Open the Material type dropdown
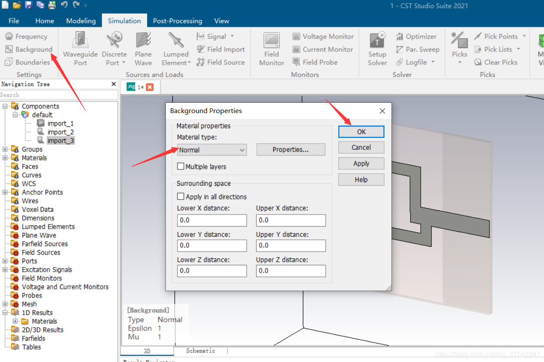The image size is (544, 362). (x=212, y=150)
